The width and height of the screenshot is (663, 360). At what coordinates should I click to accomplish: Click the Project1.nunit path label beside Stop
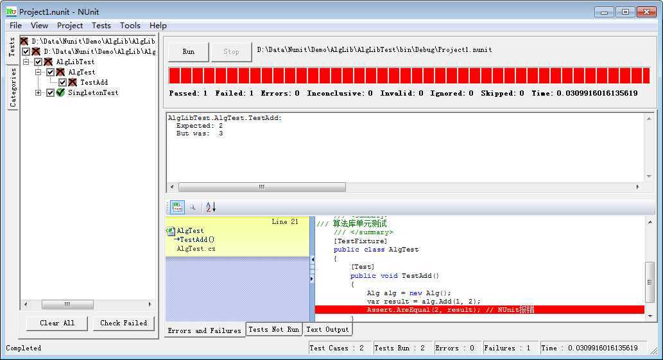[375, 50]
